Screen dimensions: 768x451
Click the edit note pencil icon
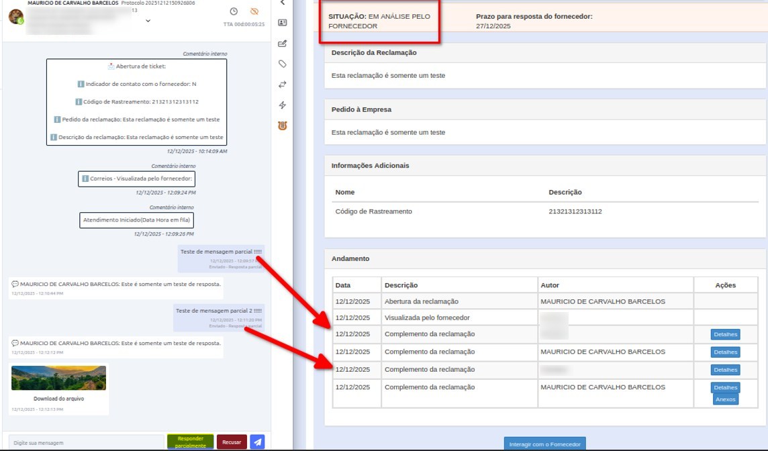coord(283,44)
